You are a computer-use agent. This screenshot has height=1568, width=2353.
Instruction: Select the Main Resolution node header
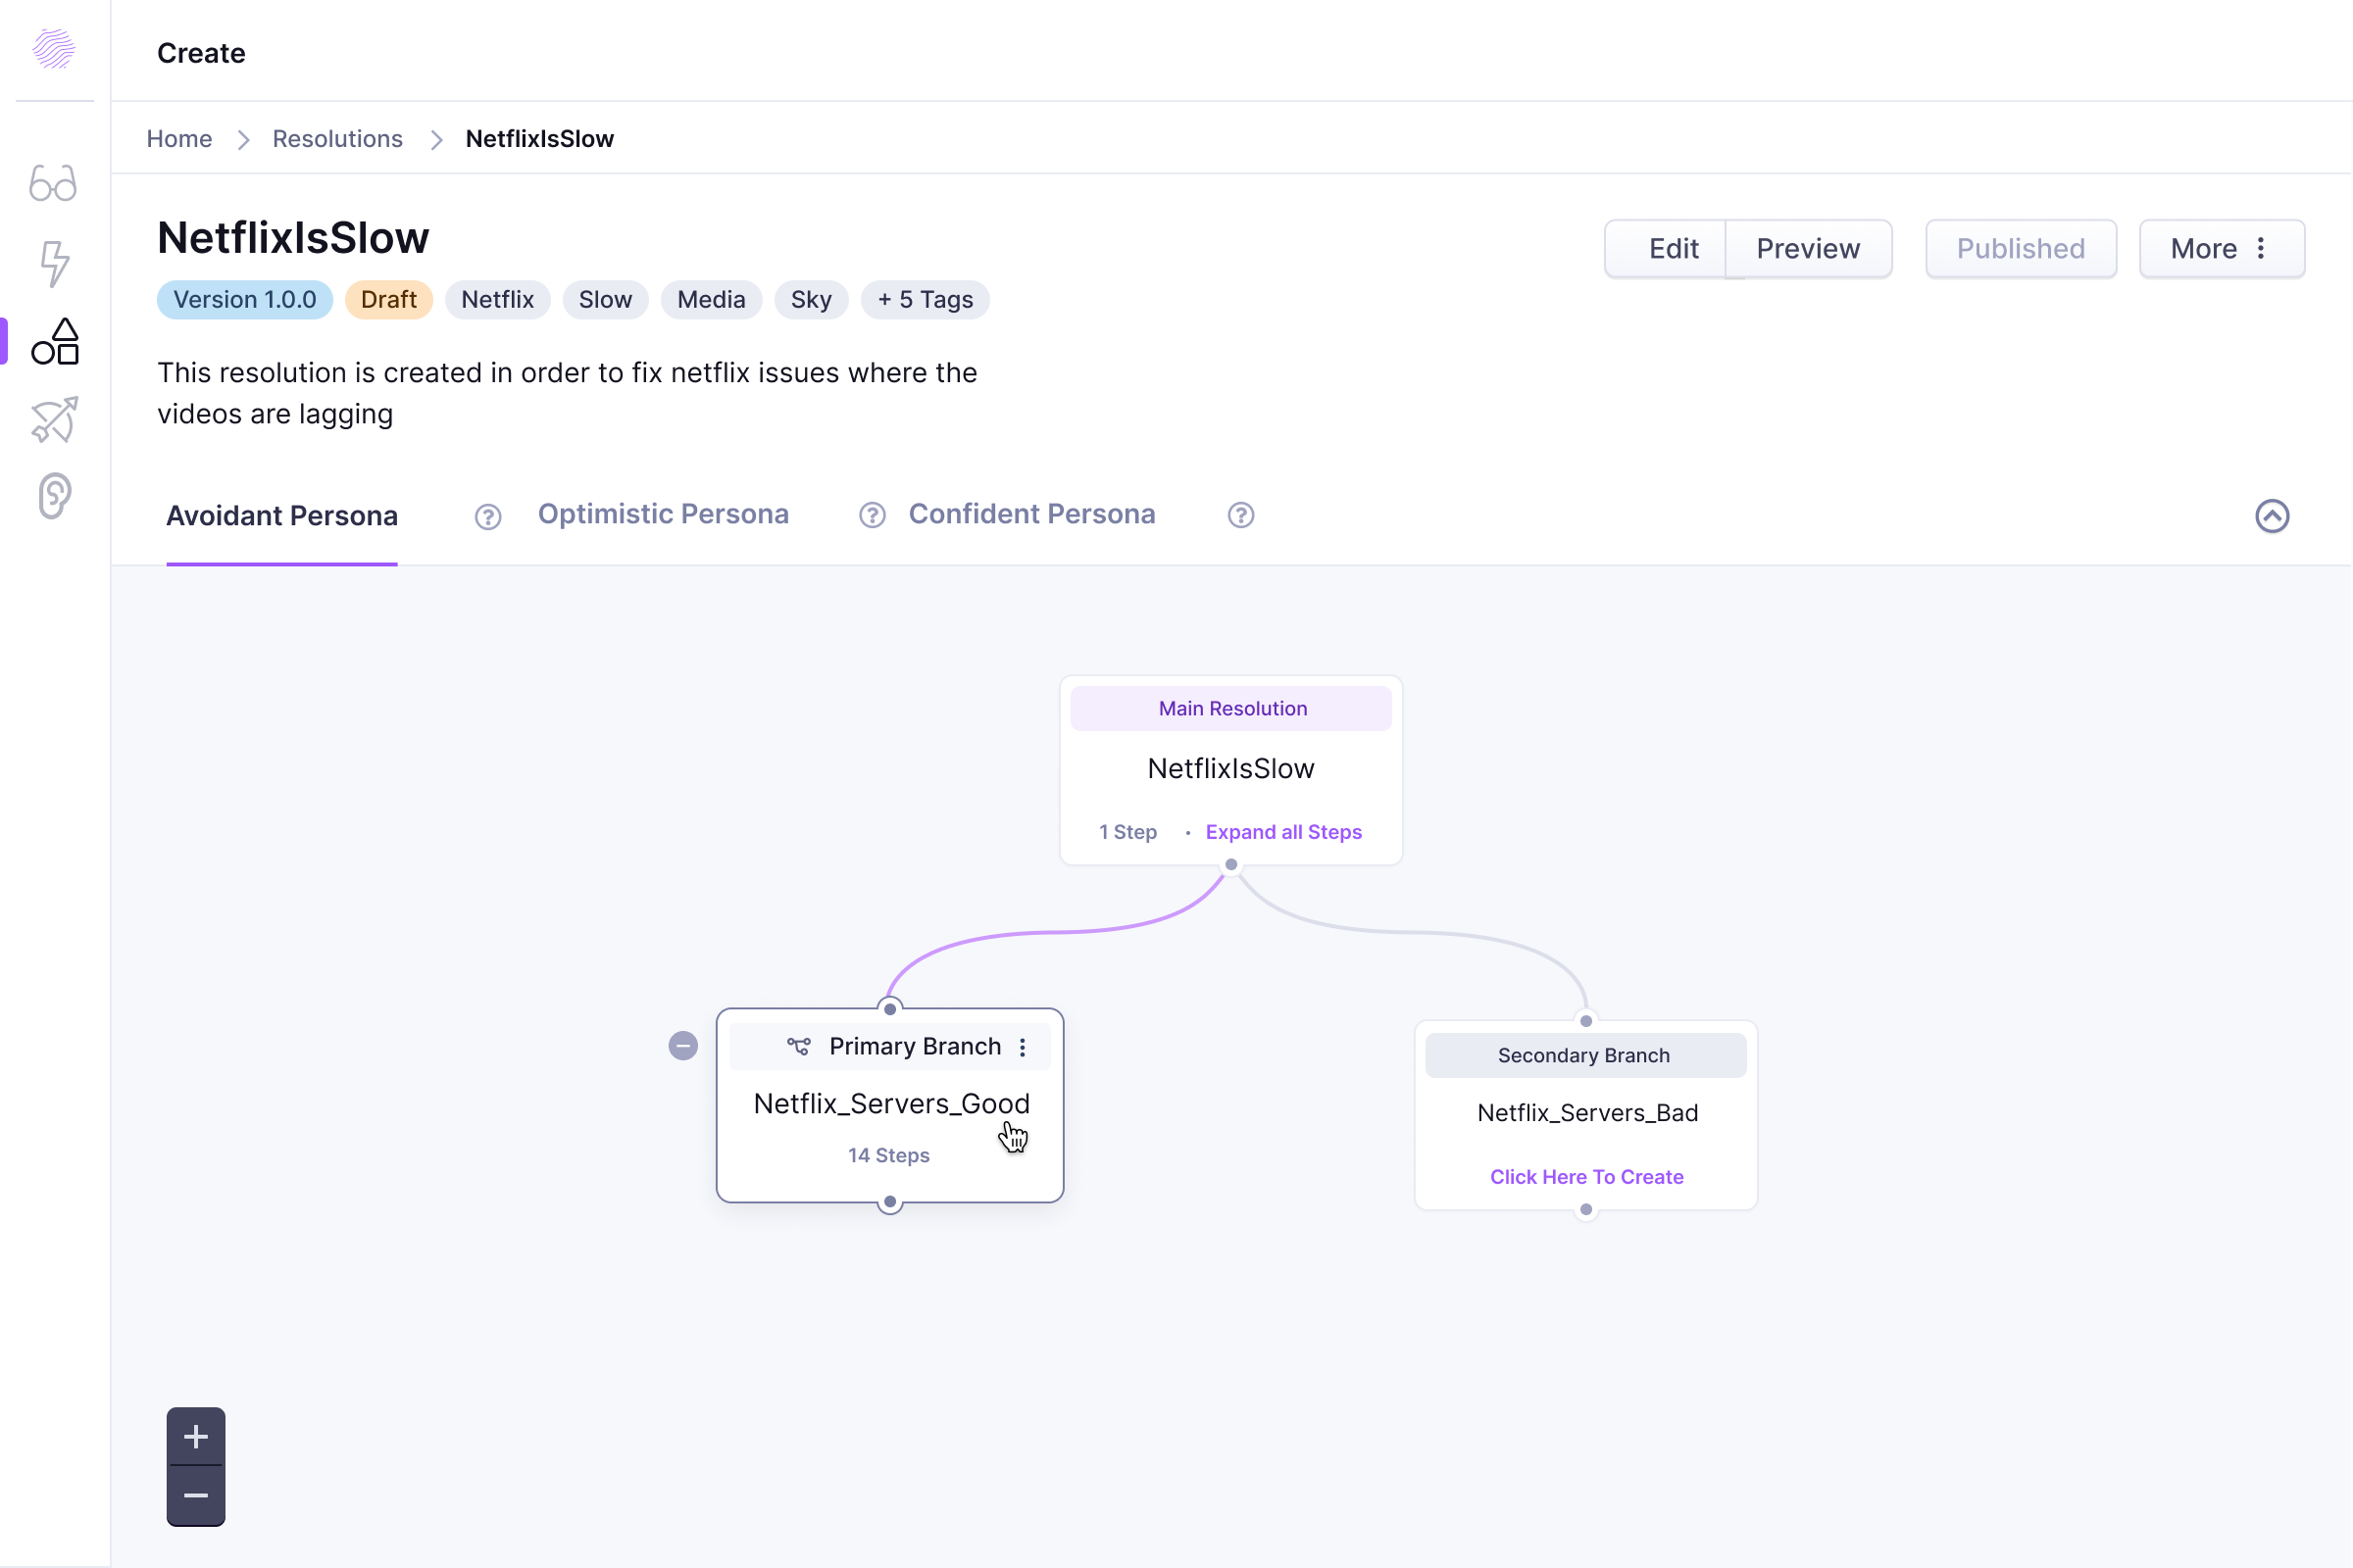(x=1231, y=709)
